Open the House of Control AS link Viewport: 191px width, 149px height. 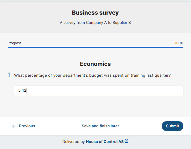[x=105, y=142]
